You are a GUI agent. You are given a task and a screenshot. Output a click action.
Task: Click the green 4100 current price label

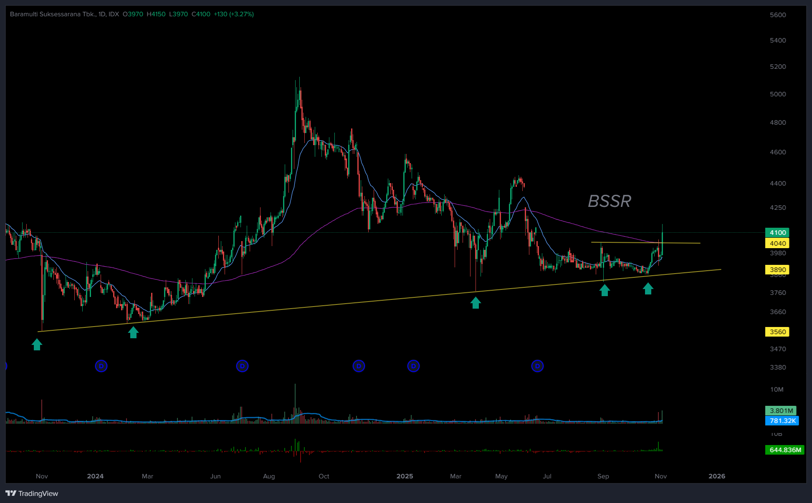pyautogui.click(x=777, y=233)
